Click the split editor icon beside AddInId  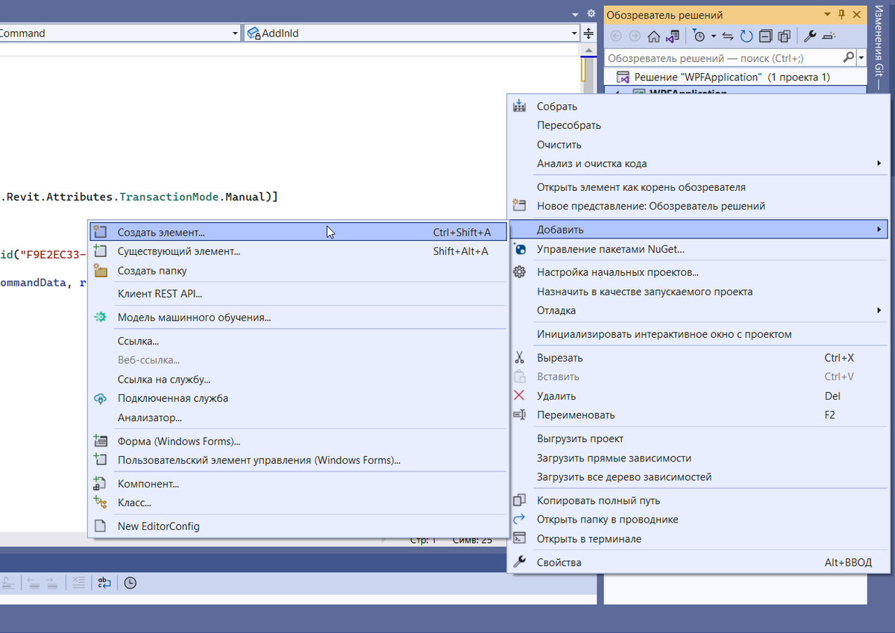click(588, 34)
